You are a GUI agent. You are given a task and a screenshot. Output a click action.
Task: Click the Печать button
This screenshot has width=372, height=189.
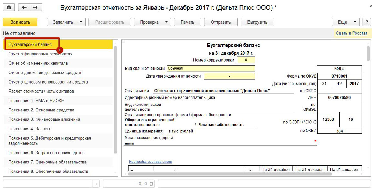pyautogui.click(x=187, y=22)
